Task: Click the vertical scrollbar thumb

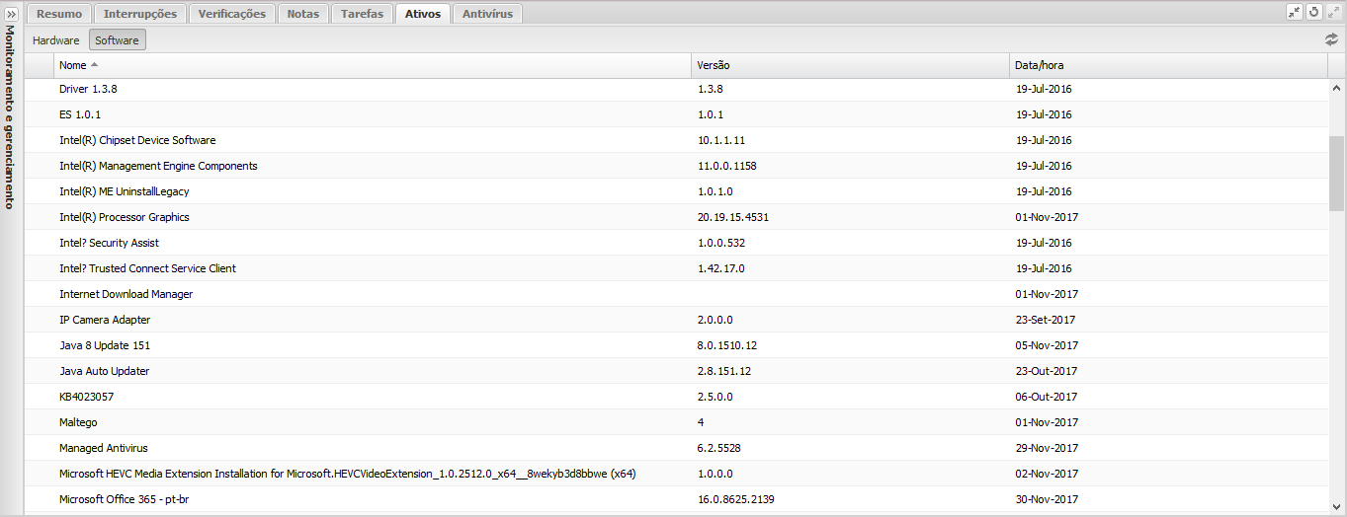Action: pos(1336,174)
